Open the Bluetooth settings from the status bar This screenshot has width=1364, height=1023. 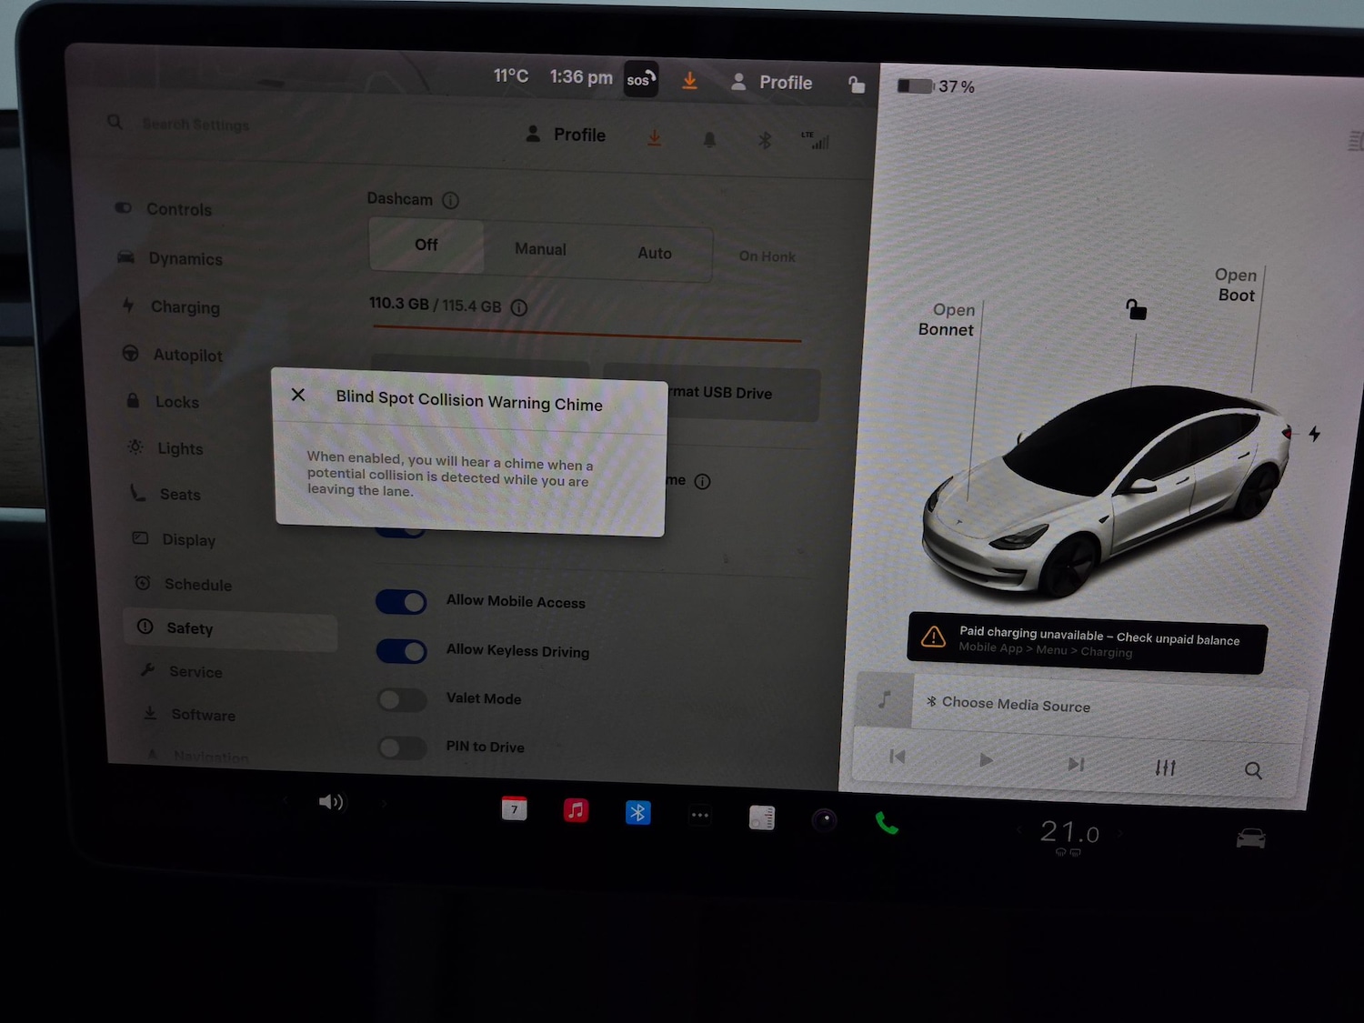click(765, 139)
